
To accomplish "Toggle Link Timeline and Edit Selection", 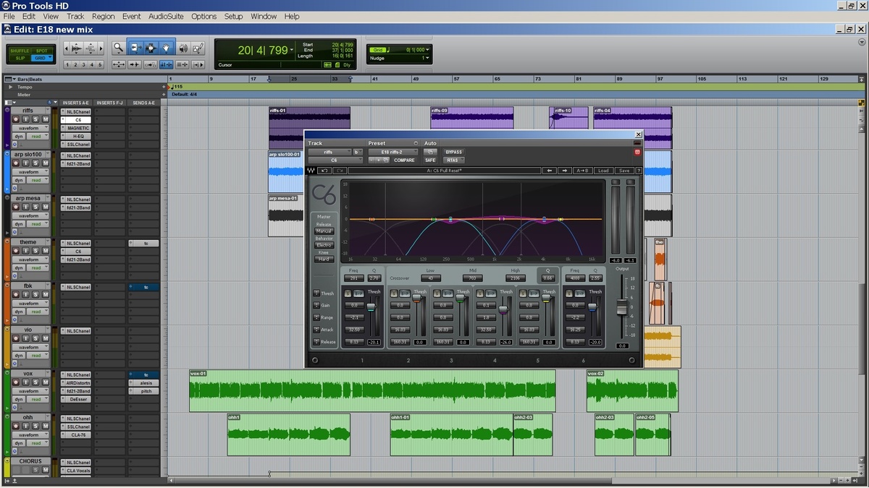I will [x=166, y=64].
